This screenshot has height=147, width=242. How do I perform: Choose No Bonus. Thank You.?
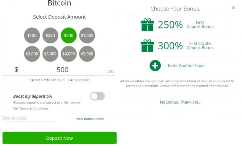[180, 102]
